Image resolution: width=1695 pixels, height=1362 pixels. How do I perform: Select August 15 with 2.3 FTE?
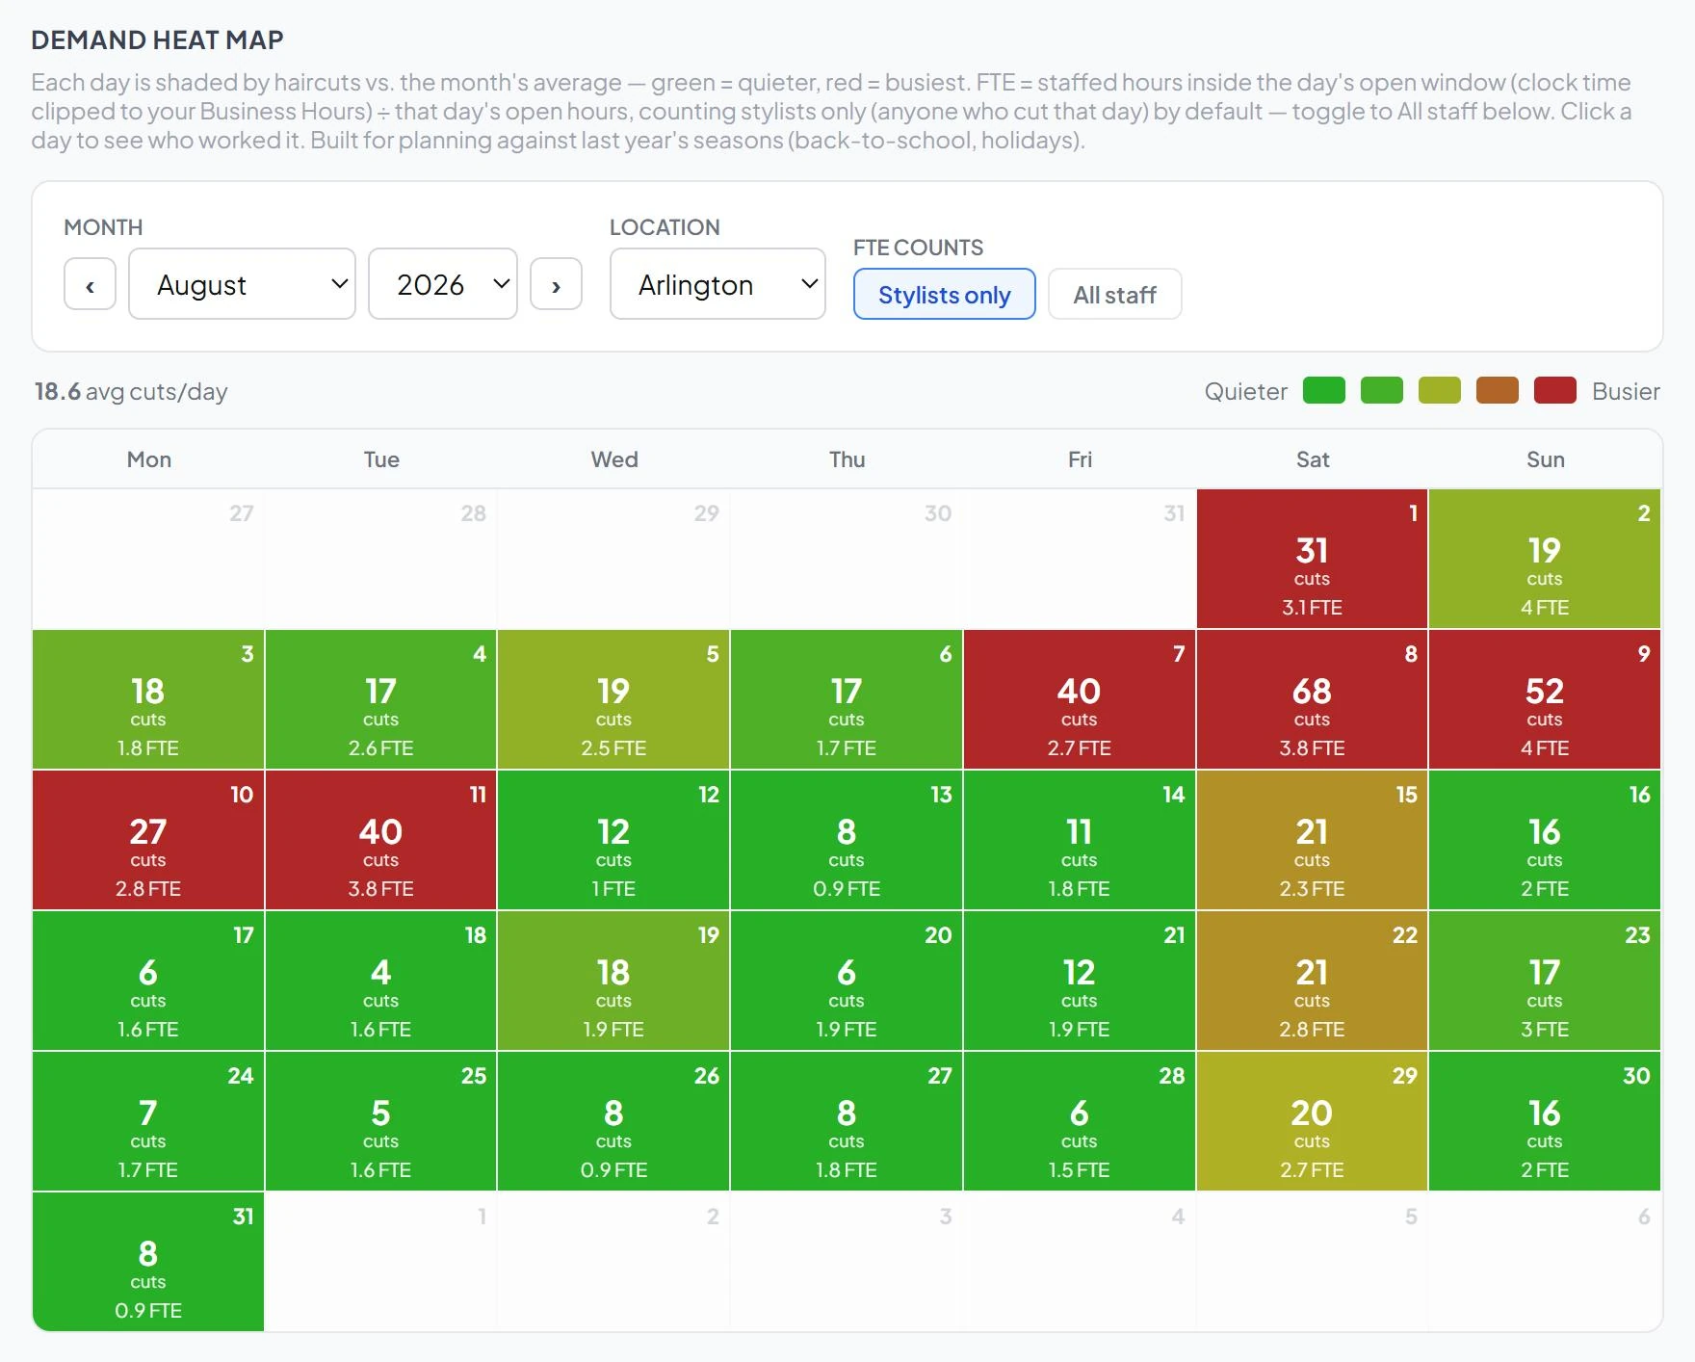tap(1312, 840)
